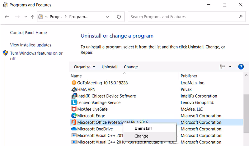The height and width of the screenshot is (146, 249).
Task: Open help with the blue question mark
Action: 241,67
